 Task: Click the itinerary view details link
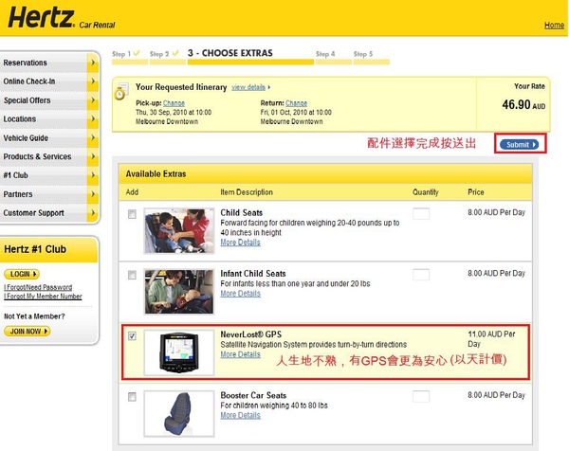248,87
